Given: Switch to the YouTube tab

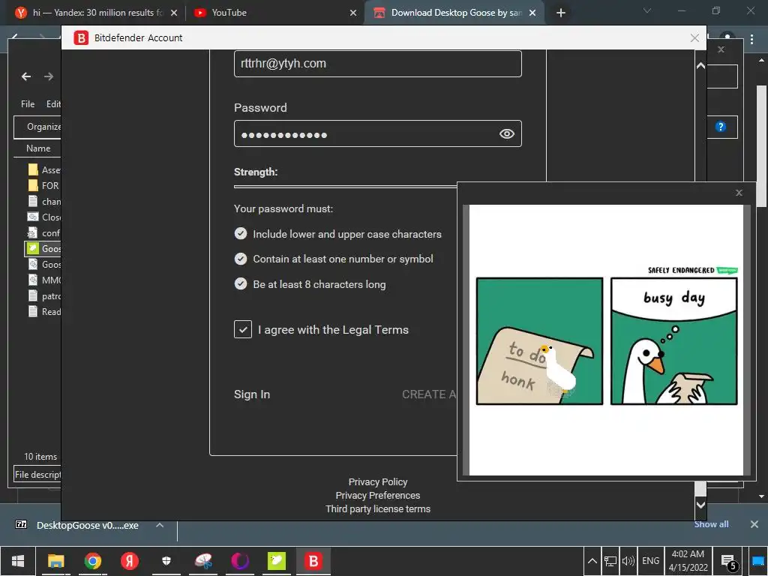Looking at the screenshot, I should pyautogui.click(x=274, y=13).
